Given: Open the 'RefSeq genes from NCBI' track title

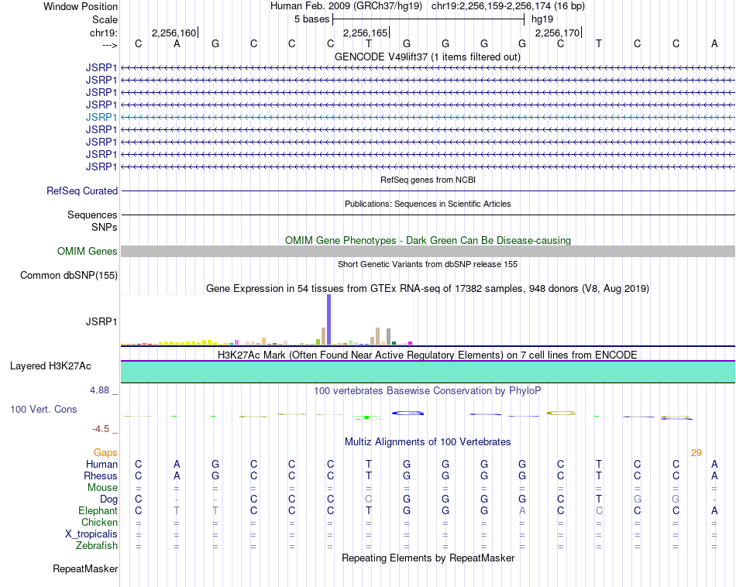Looking at the screenshot, I should pos(428,180).
